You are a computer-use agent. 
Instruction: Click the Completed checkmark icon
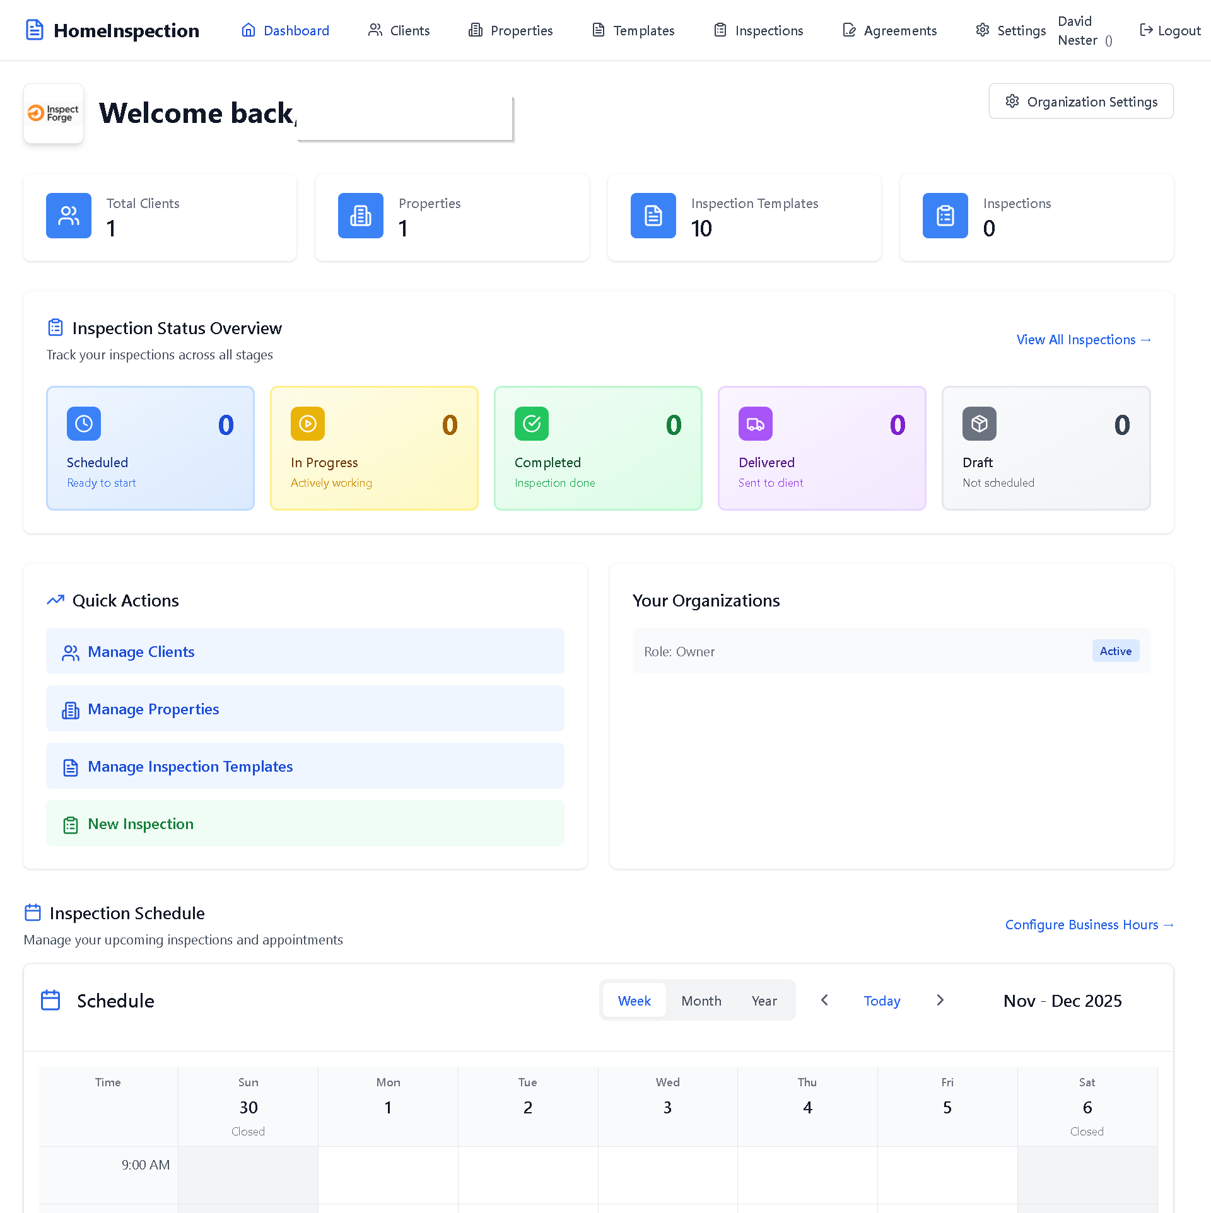pyautogui.click(x=531, y=424)
